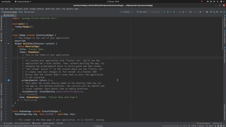Viewport: 226px width, 127px height.
Task: Select the main.dart editor tab
Action: (x=10, y=15)
